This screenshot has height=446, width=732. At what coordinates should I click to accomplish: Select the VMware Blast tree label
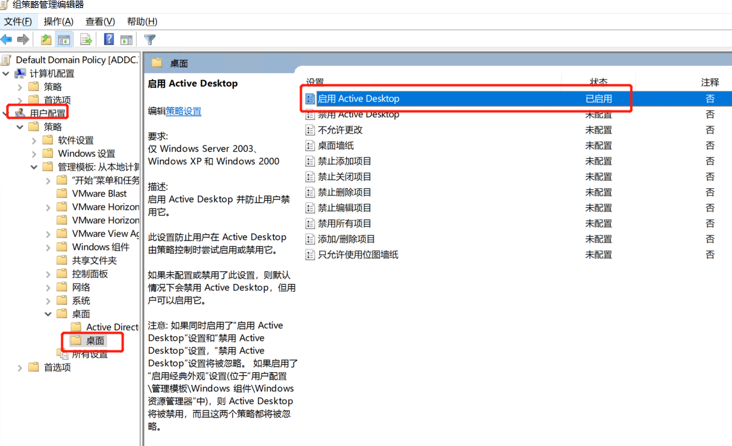[100, 193]
